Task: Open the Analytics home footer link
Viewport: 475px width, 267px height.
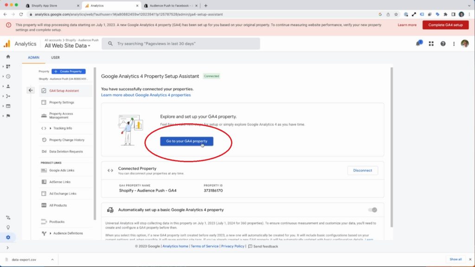Action: (x=175, y=247)
